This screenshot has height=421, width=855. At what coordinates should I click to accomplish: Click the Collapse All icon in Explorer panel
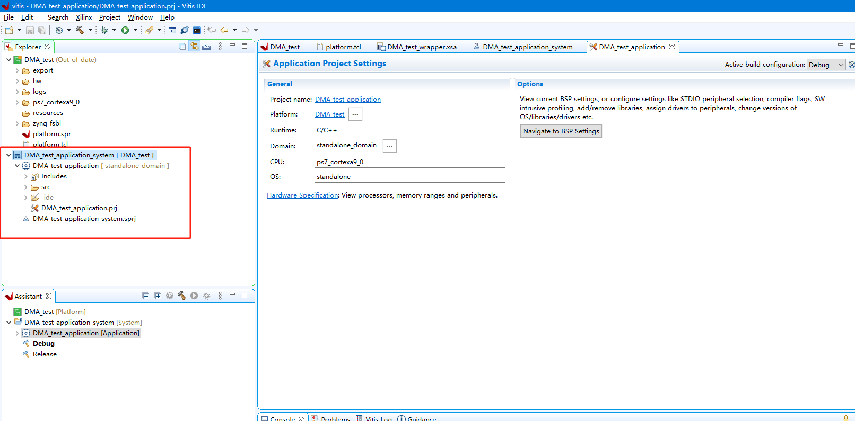coord(182,47)
